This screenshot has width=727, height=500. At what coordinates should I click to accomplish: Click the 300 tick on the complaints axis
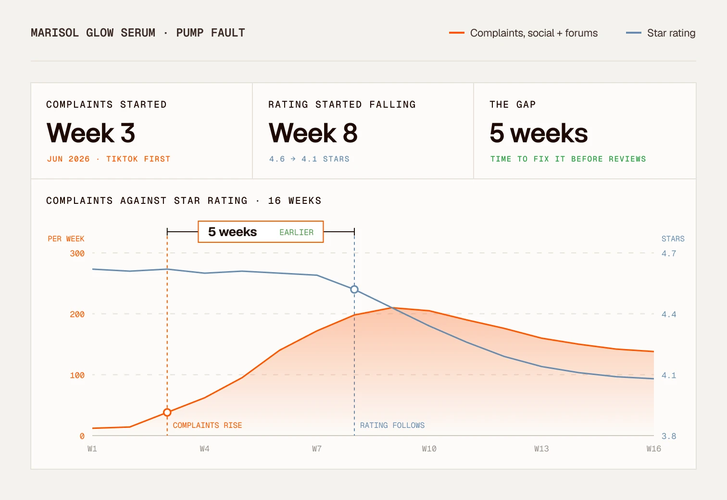77,253
